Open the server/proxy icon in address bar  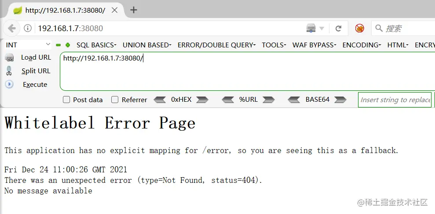311,28
